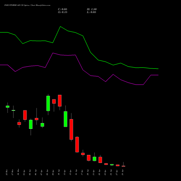Click the 06 Apr date label
Screen dimensions: 181x181
pyautogui.click(x=35, y=172)
